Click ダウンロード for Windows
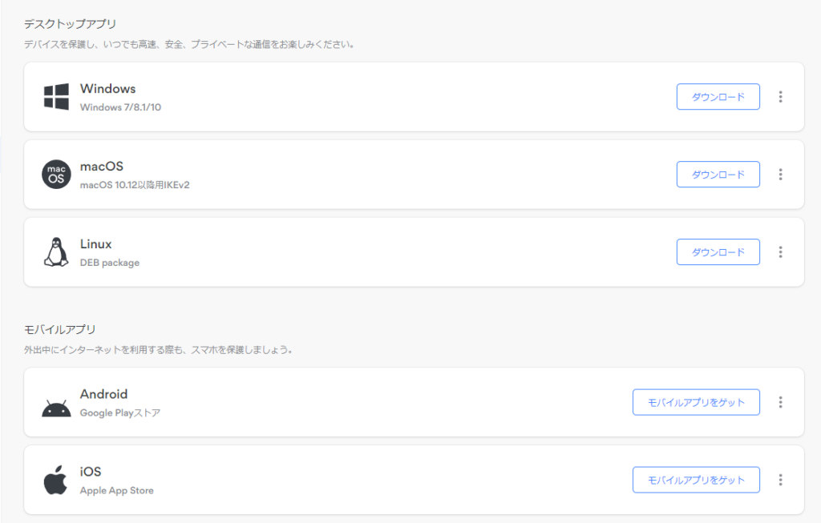Screen dimensions: 821x523 718,96
